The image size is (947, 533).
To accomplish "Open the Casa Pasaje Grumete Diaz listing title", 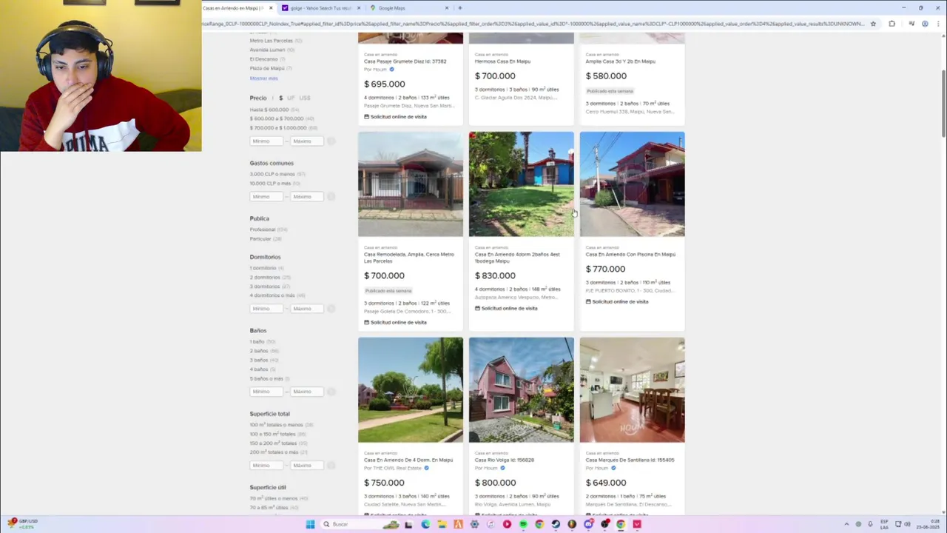I will coord(405,61).
